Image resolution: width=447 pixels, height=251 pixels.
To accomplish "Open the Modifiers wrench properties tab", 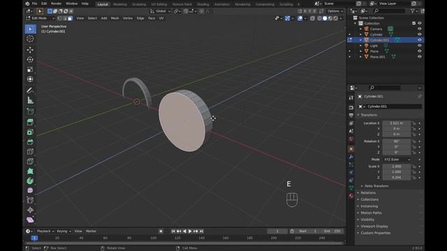I will point(351,157).
